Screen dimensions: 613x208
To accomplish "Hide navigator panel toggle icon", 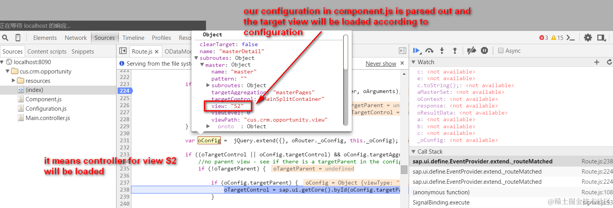I will click(x=123, y=51).
